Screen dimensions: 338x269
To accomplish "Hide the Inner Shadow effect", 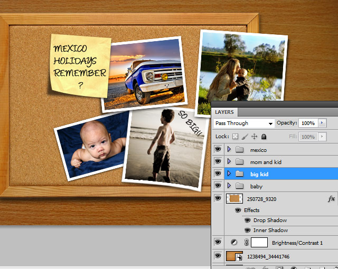I will (x=247, y=230).
